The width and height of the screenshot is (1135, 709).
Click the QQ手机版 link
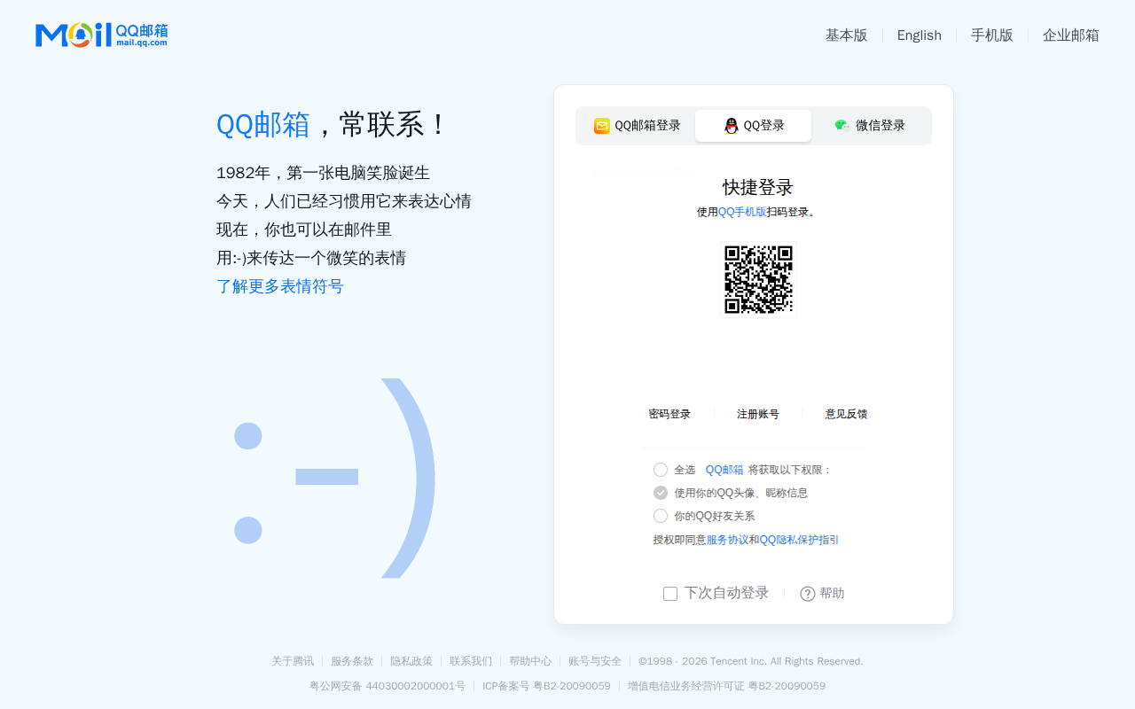(742, 212)
